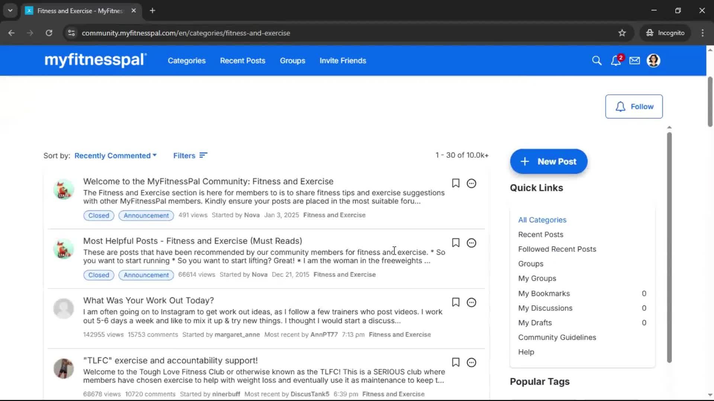Open All Categories quick link
This screenshot has height=401, width=714.
(542, 220)
